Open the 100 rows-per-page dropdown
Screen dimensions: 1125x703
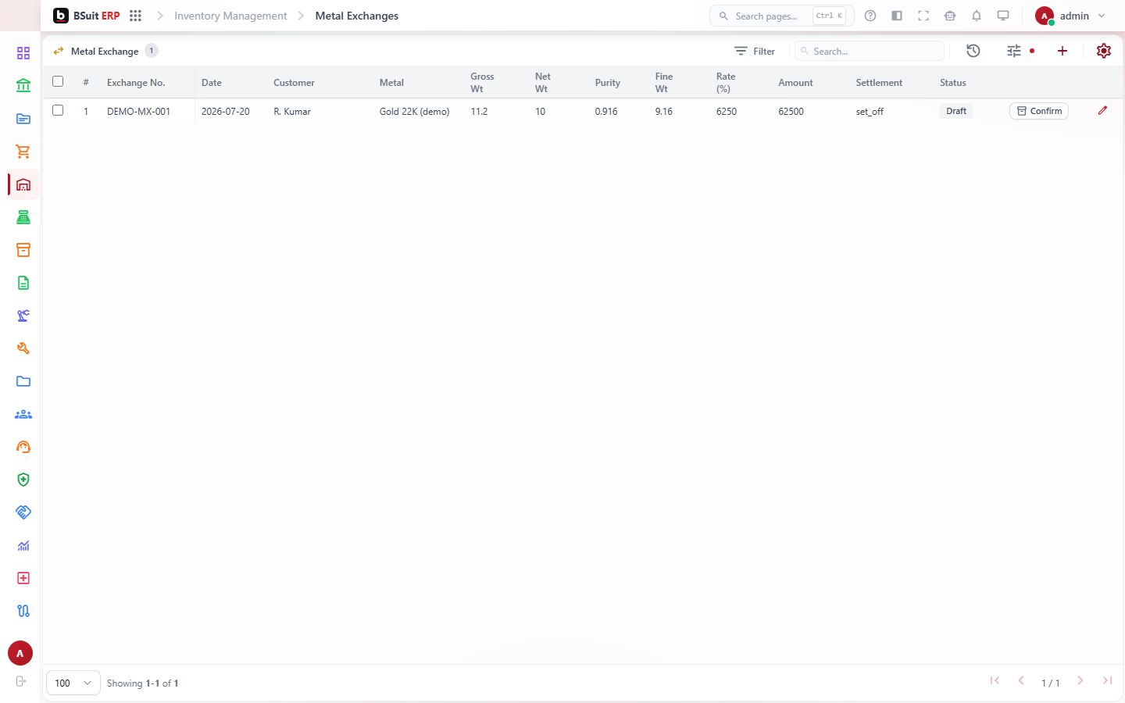click(73, 683)
